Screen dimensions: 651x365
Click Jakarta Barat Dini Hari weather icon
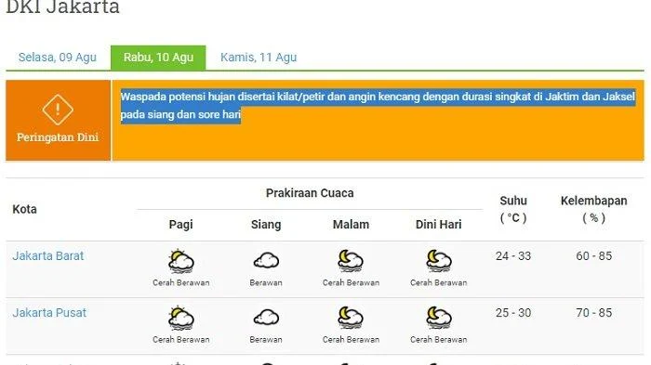438,261
